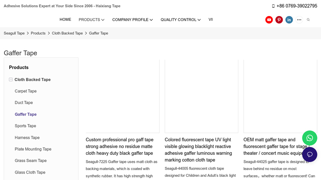Click the Cloth Backed Tape category label

[33, 80]
